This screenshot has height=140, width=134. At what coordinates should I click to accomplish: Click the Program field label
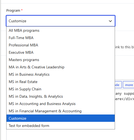[13, 11]
